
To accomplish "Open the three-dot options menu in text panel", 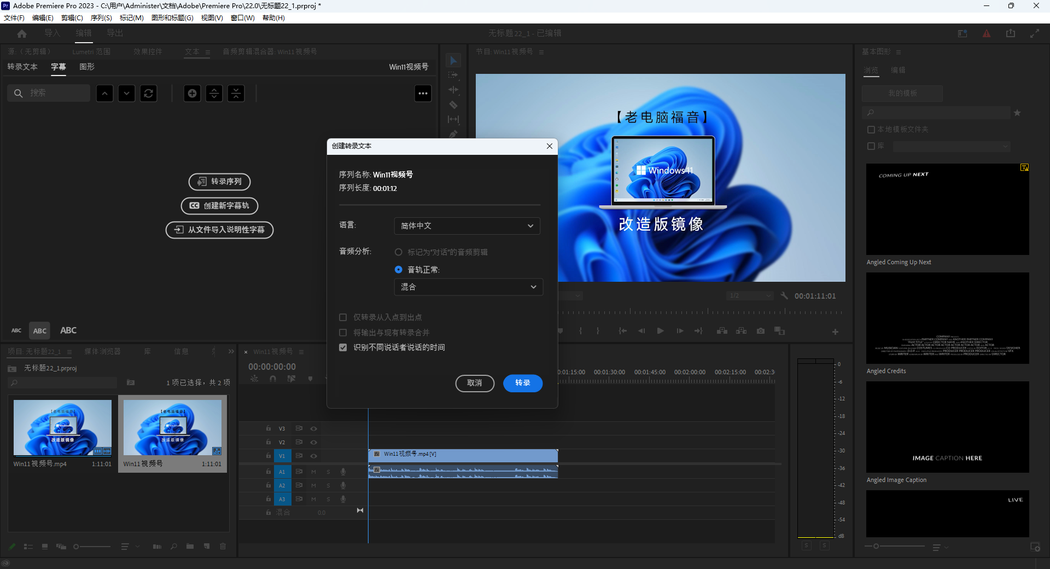I will [423, 94].
